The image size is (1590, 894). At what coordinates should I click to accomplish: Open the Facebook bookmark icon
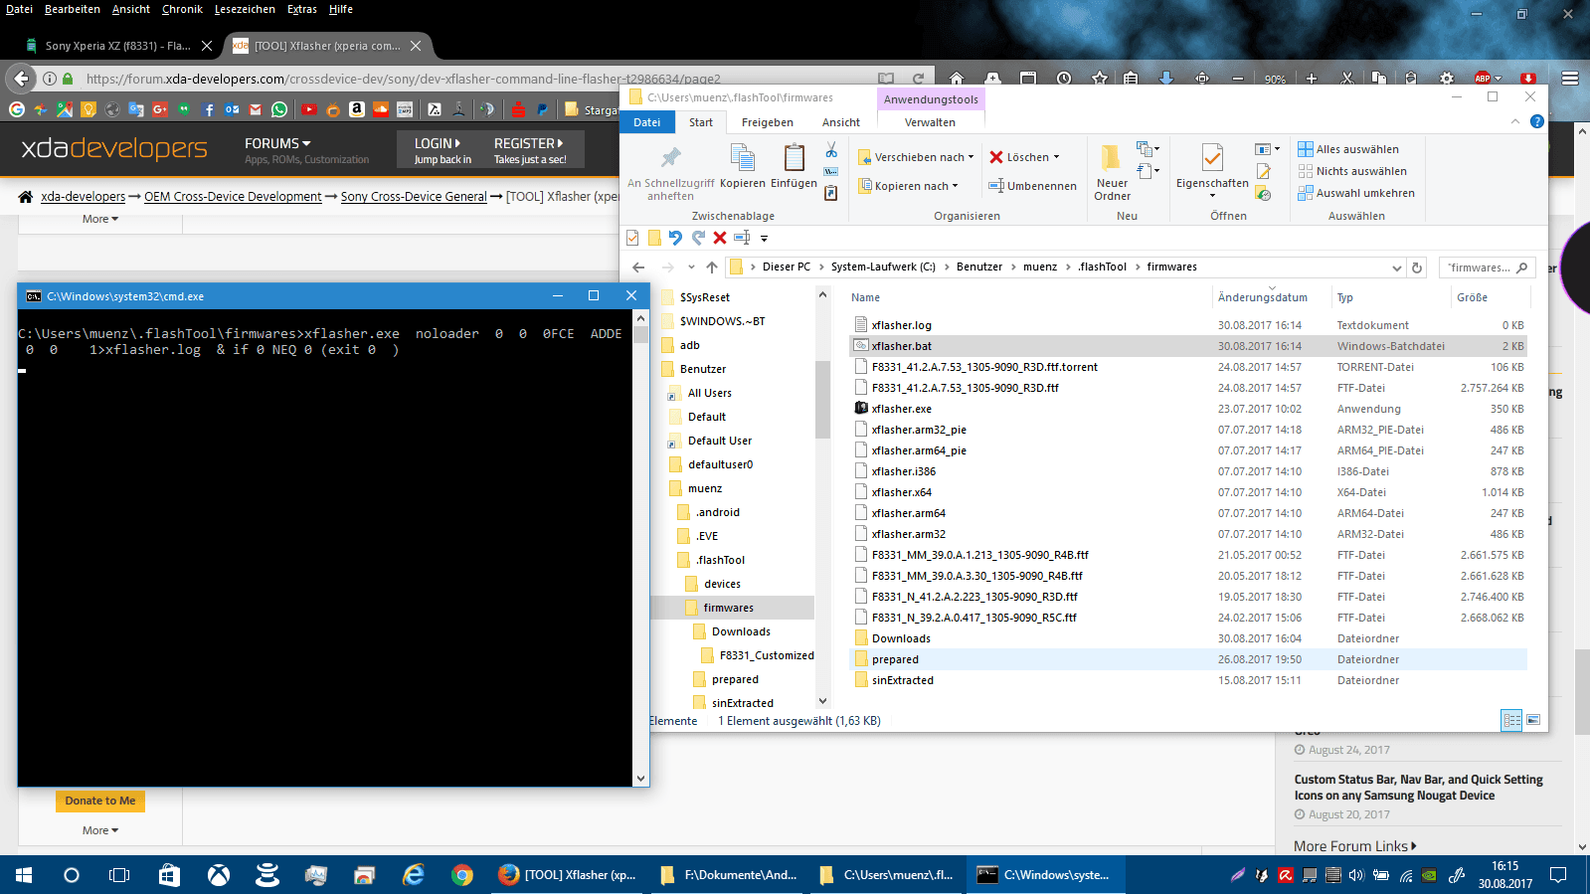pos(208,109)
